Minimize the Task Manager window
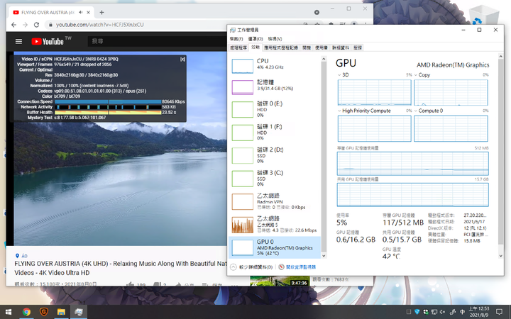The image size is (511, 319). (x=463, y=30)
